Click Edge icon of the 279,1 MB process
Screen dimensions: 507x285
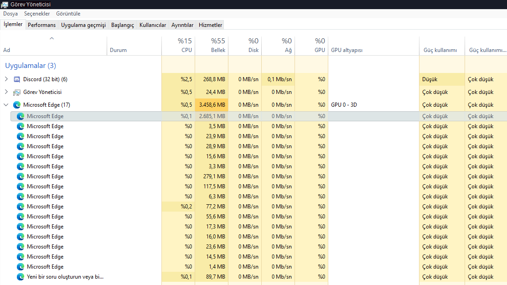pyautogui.click(x=21, y=176)
